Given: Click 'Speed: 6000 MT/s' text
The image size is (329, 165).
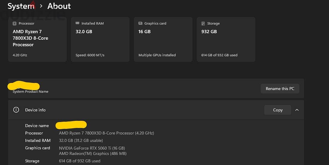Looking at the screenshot, I should pos(90,55).
